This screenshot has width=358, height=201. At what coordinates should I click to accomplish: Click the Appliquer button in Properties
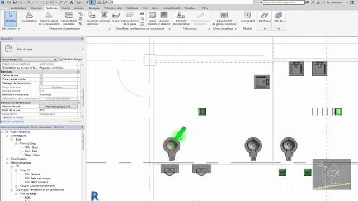pyautogui.click(x=75, y=121)
